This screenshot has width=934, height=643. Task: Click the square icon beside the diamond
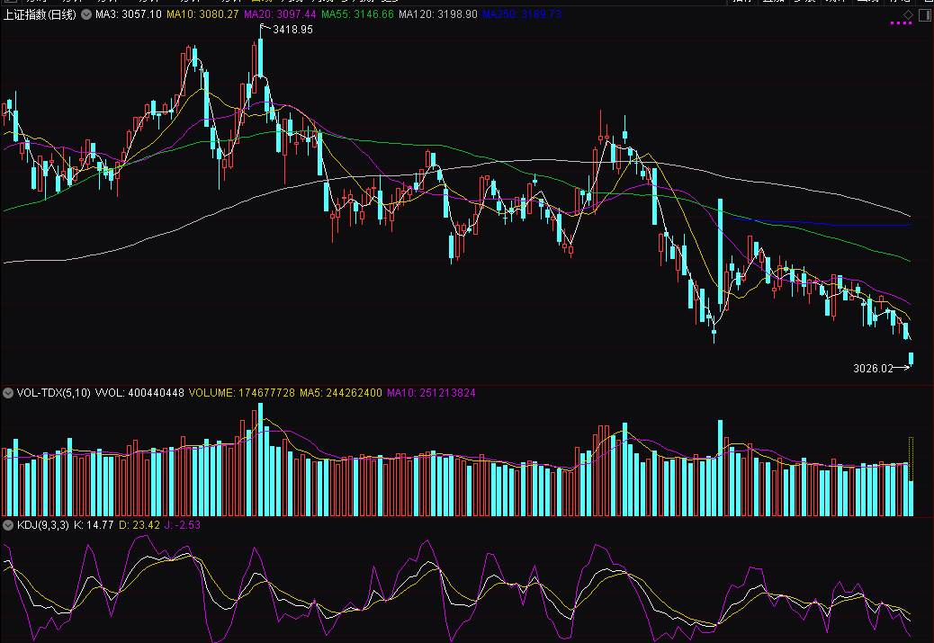pos(924,14)
